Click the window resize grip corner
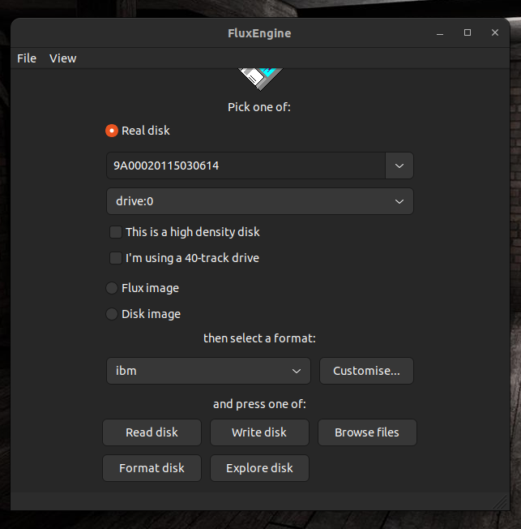This screenshot has height=529, width=521. pos(501,502)
